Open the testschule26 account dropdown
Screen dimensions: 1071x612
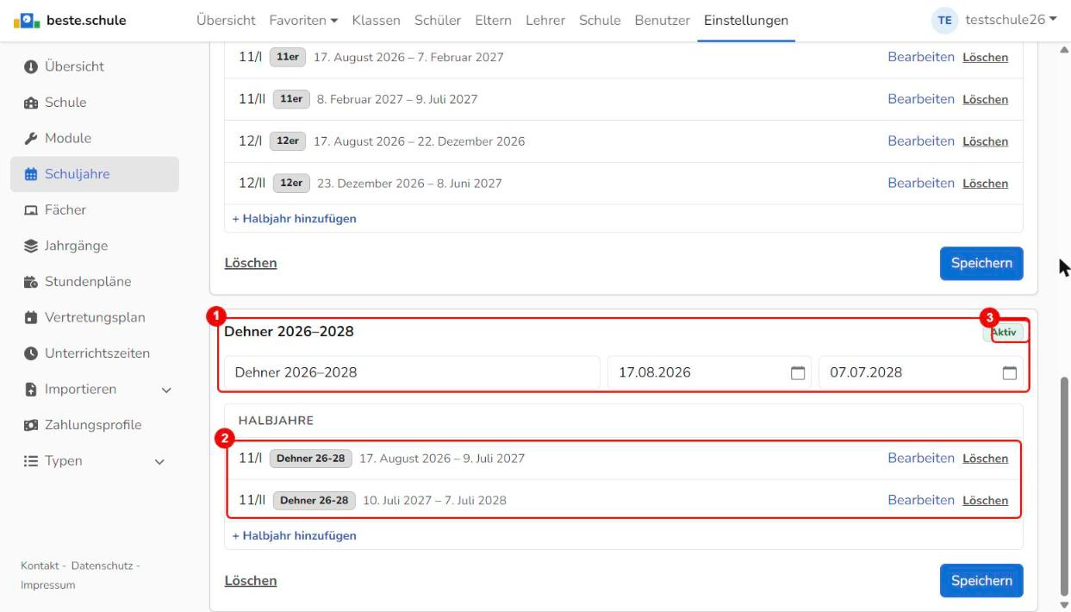(1012, 21)
